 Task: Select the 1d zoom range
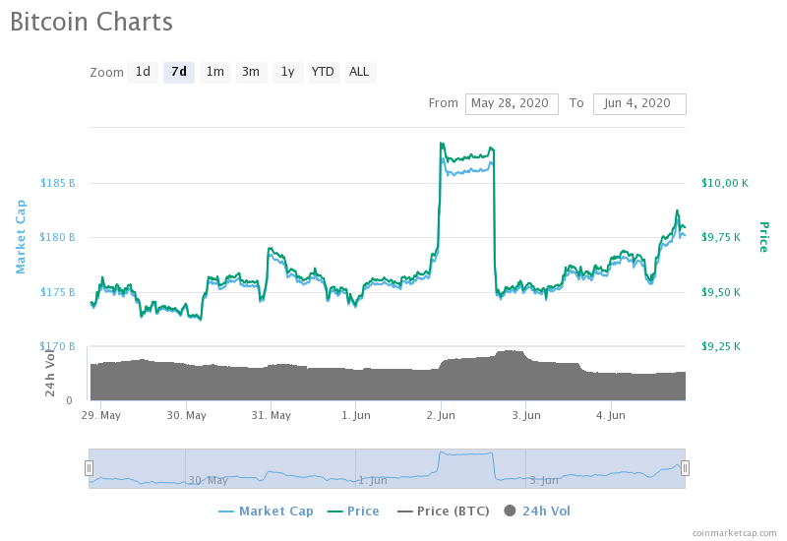click(143, 72)
